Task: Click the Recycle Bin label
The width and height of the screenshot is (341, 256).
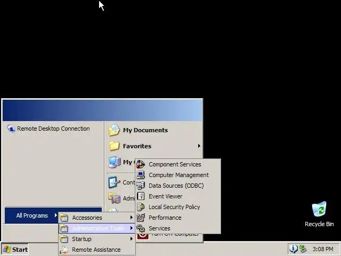Action: coord(319,224)
